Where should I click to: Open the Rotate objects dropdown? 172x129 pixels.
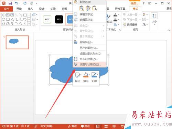coord(145,24)
